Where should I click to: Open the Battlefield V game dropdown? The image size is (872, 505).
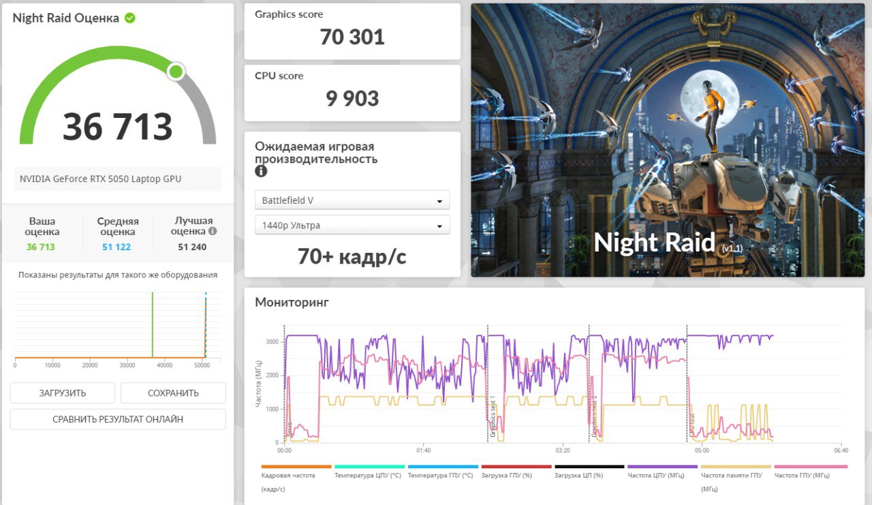coord(352,200)
